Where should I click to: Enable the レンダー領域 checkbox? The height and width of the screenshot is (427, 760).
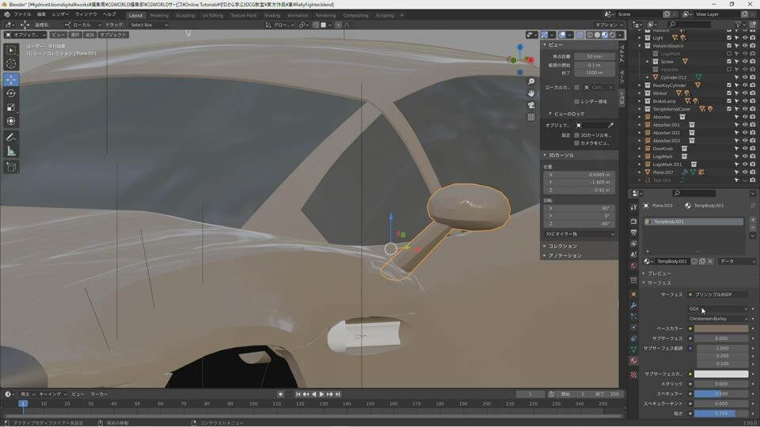pos(577,101)
